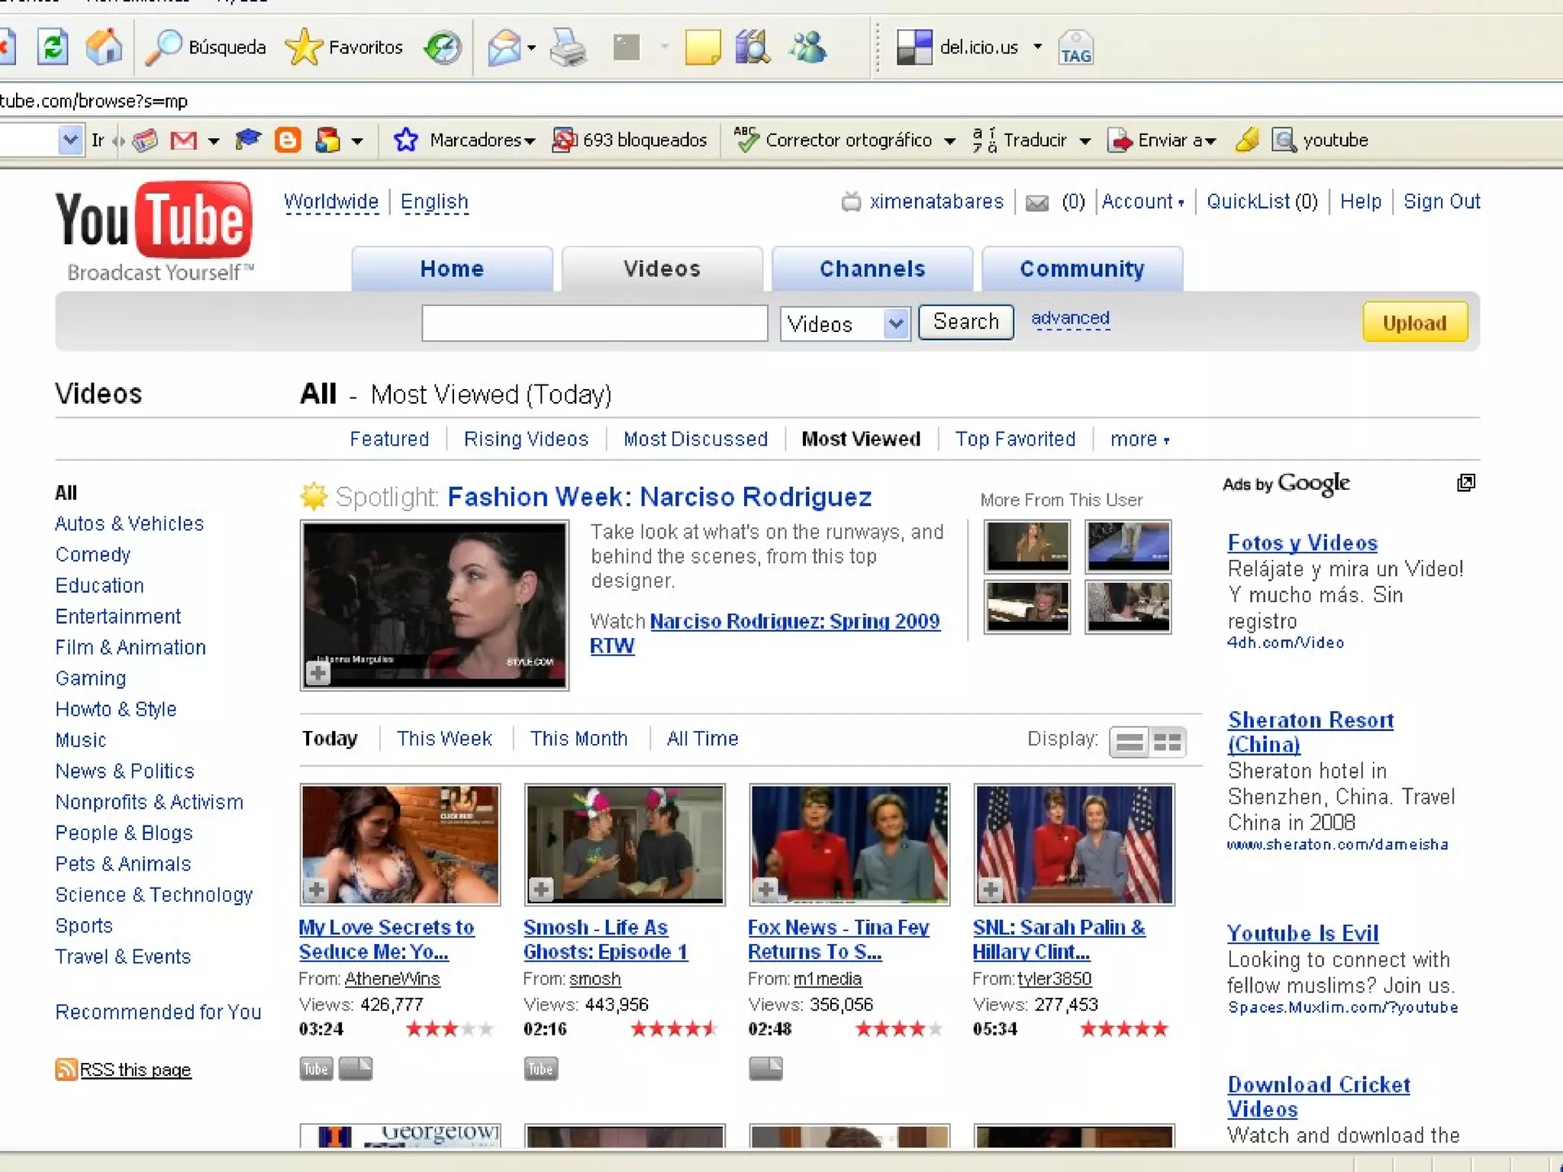
Task: Click the inbox envelope icon
Action: [1036, 202]
